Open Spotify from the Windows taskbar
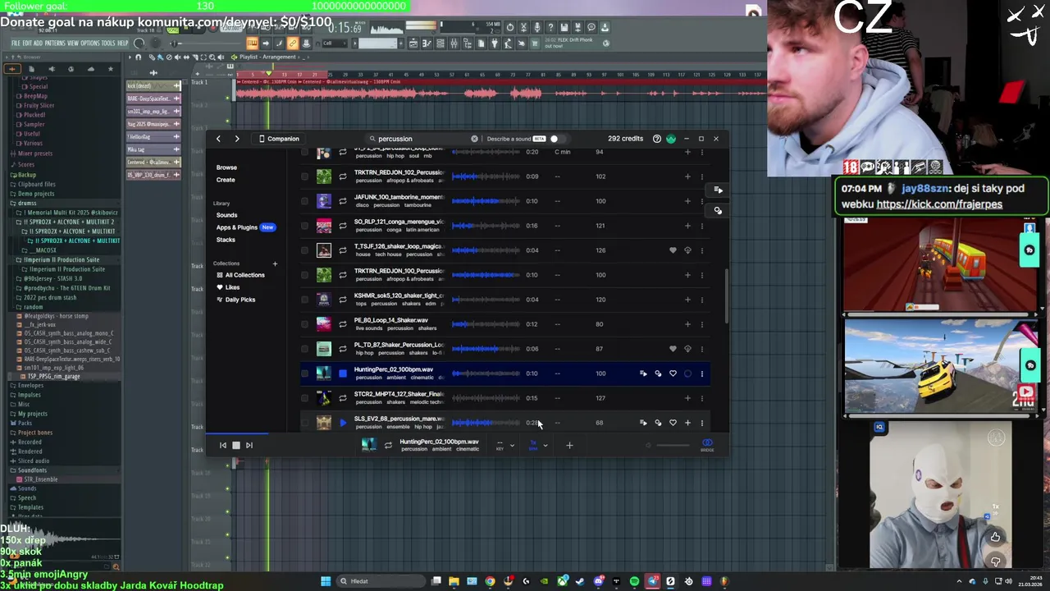Viewport: 1050px width, 591px height. (634, 581)
